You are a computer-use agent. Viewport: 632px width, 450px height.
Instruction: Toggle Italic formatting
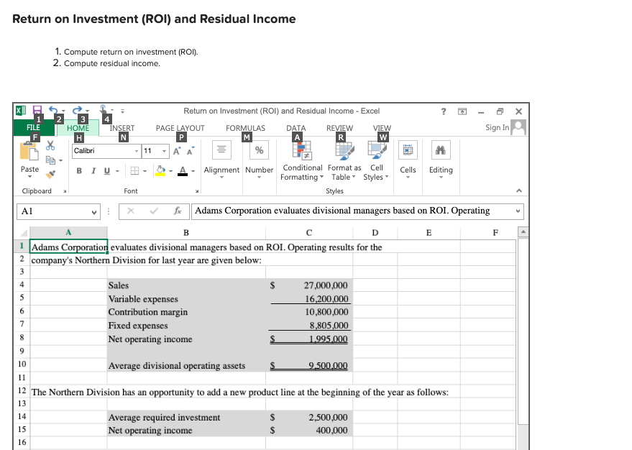[x=93, y=171]
